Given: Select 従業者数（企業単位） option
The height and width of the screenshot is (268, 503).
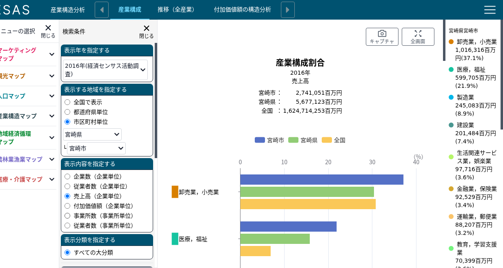Looking at the screenshot, I should [67, 186].
